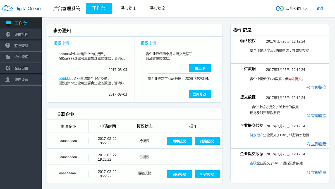This screenshot has height=189, width=335.
Task: Switch to the 工作台 top tab
Action: tap(99, 8)
